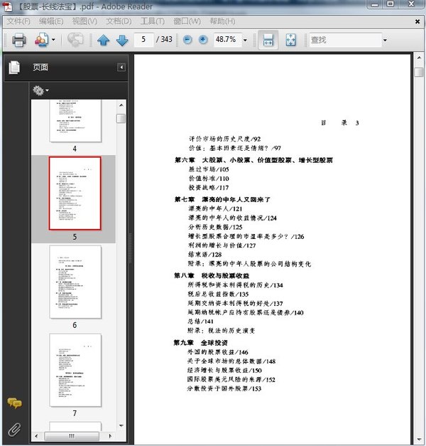Open the 文件(F) menu
426x446 pixels.
click(18, 21)
